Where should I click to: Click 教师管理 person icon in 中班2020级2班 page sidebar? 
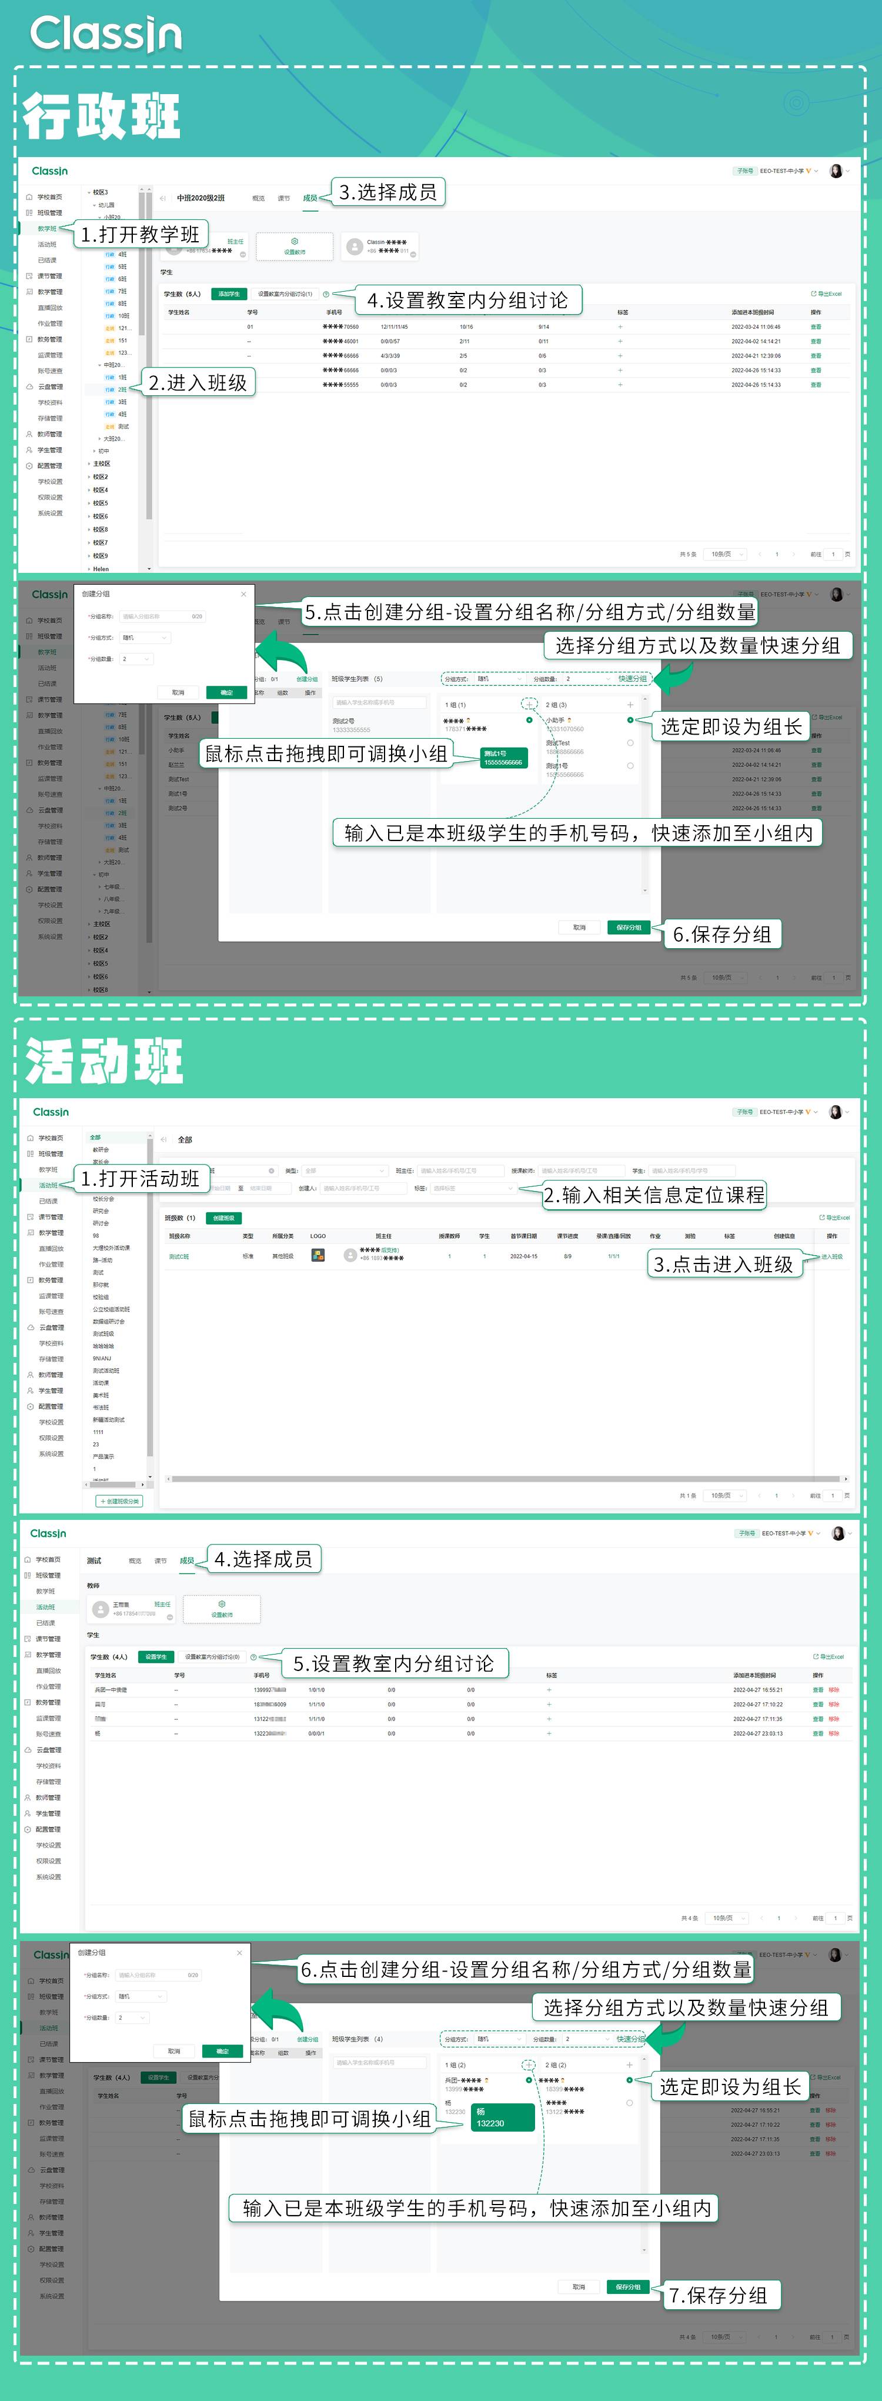(29, 434)
